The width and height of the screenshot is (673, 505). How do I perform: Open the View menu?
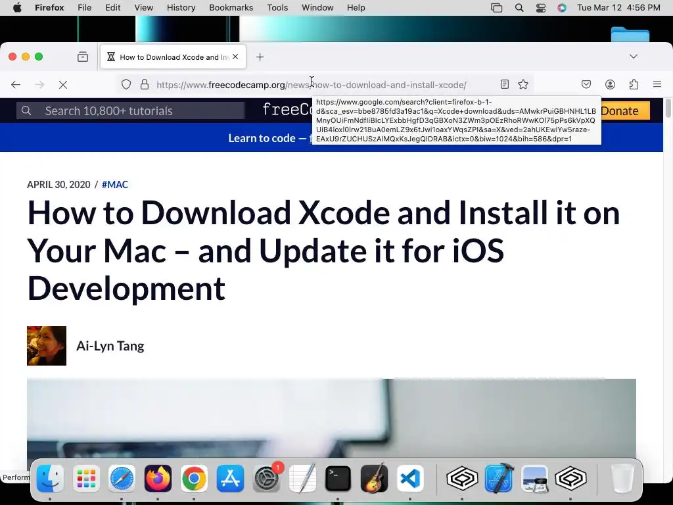pyautogui.click(x=143, y=7)
